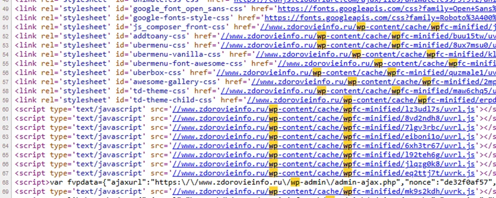
Task: Open the 6xh3tr67/uvrl.js script link
Action: pos(323,145)
